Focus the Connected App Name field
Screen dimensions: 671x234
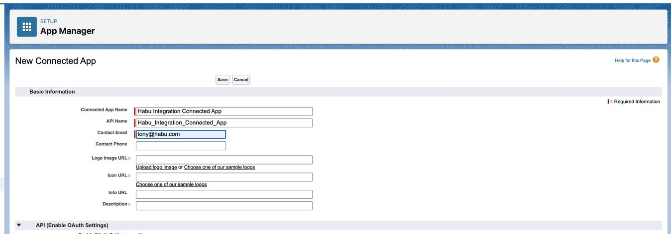(x=224, y=112)
